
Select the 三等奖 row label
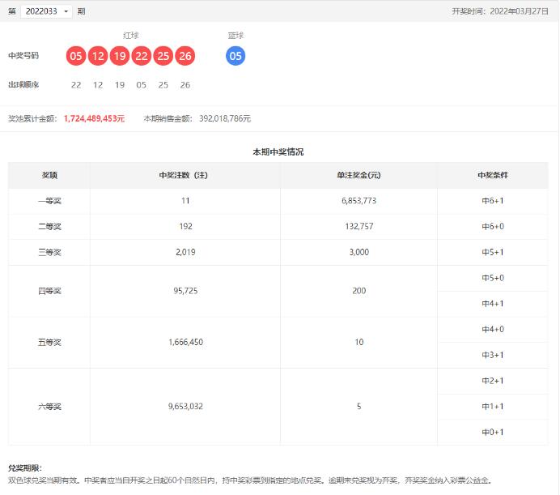coord(49,253)
